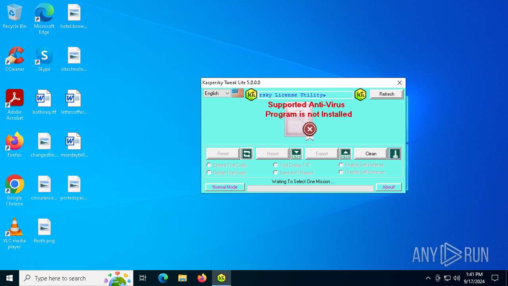Select the Enable Self Defense radio option
Screen dimensions: 508x286
(x=361, y=165)
